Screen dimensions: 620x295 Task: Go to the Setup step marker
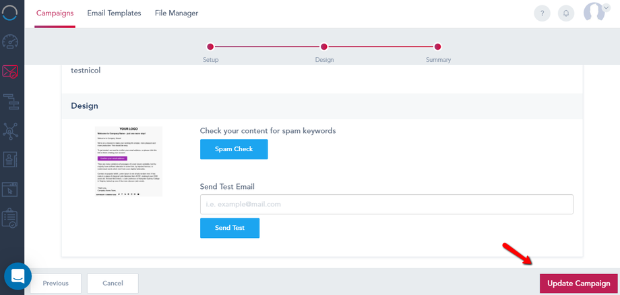[x=210, y=47]
